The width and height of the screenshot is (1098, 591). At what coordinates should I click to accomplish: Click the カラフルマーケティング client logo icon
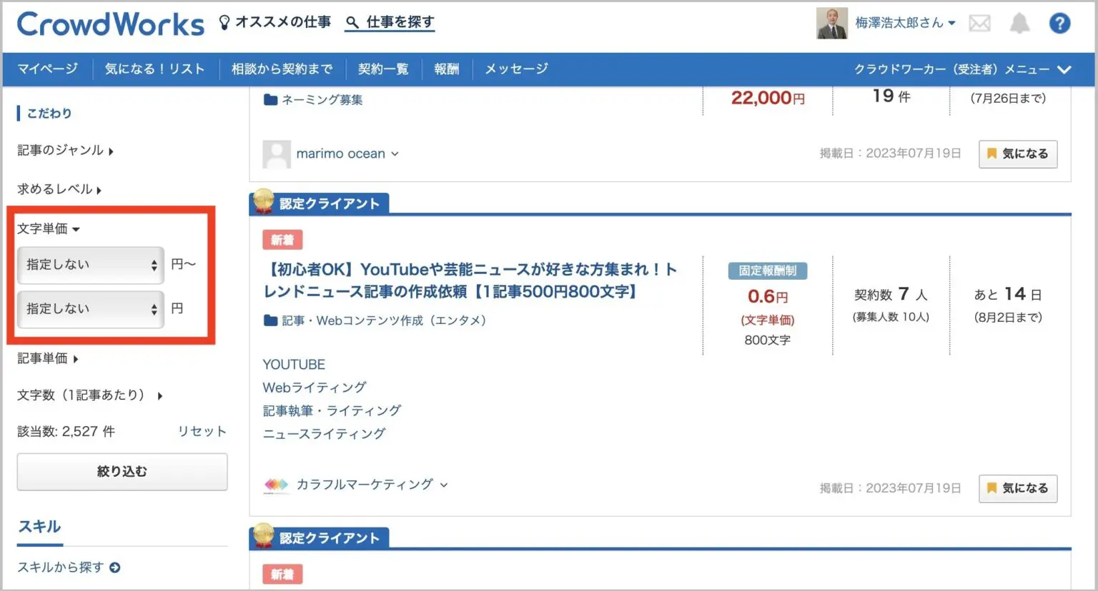coord(276,485)
